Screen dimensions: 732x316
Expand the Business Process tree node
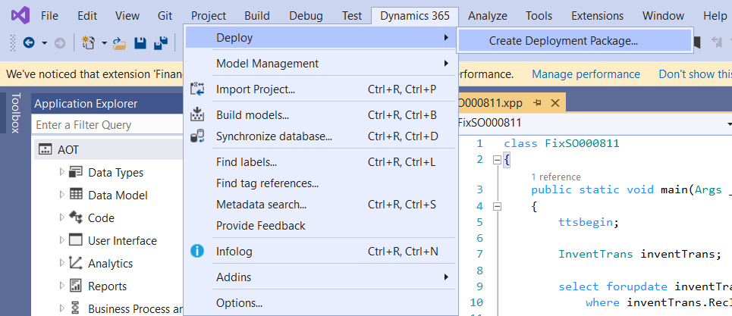[61, 308]
